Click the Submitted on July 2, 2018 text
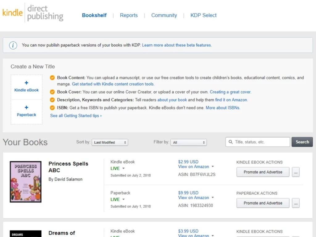 tap(131, 175)
